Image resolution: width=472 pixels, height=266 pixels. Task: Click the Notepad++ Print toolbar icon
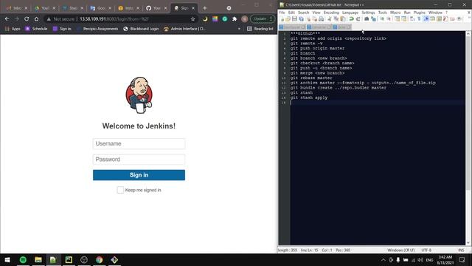322,19
